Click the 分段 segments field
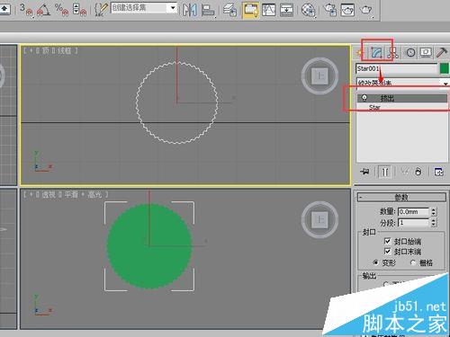The height and width of the screenshot is (337, 450). coord(414,223)
